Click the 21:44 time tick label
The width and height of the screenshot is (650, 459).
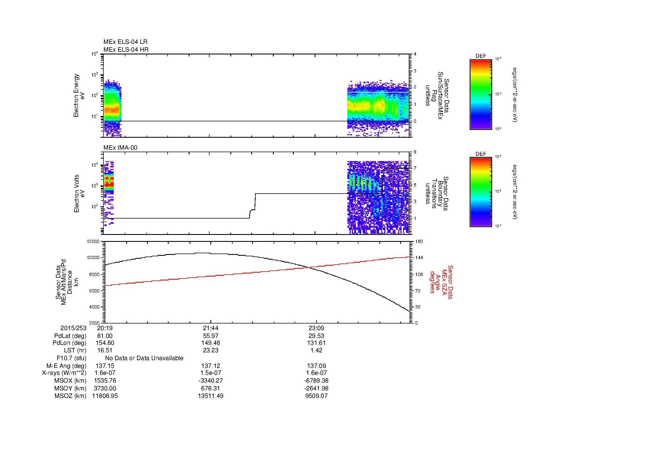tap(211, 328)
